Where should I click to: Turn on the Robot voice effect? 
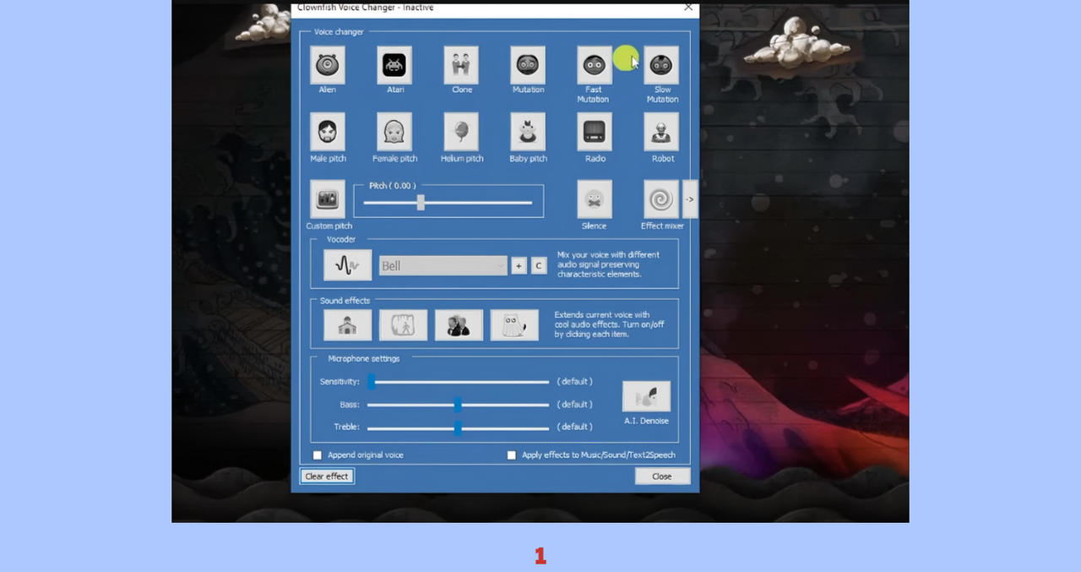coord(661,132)
